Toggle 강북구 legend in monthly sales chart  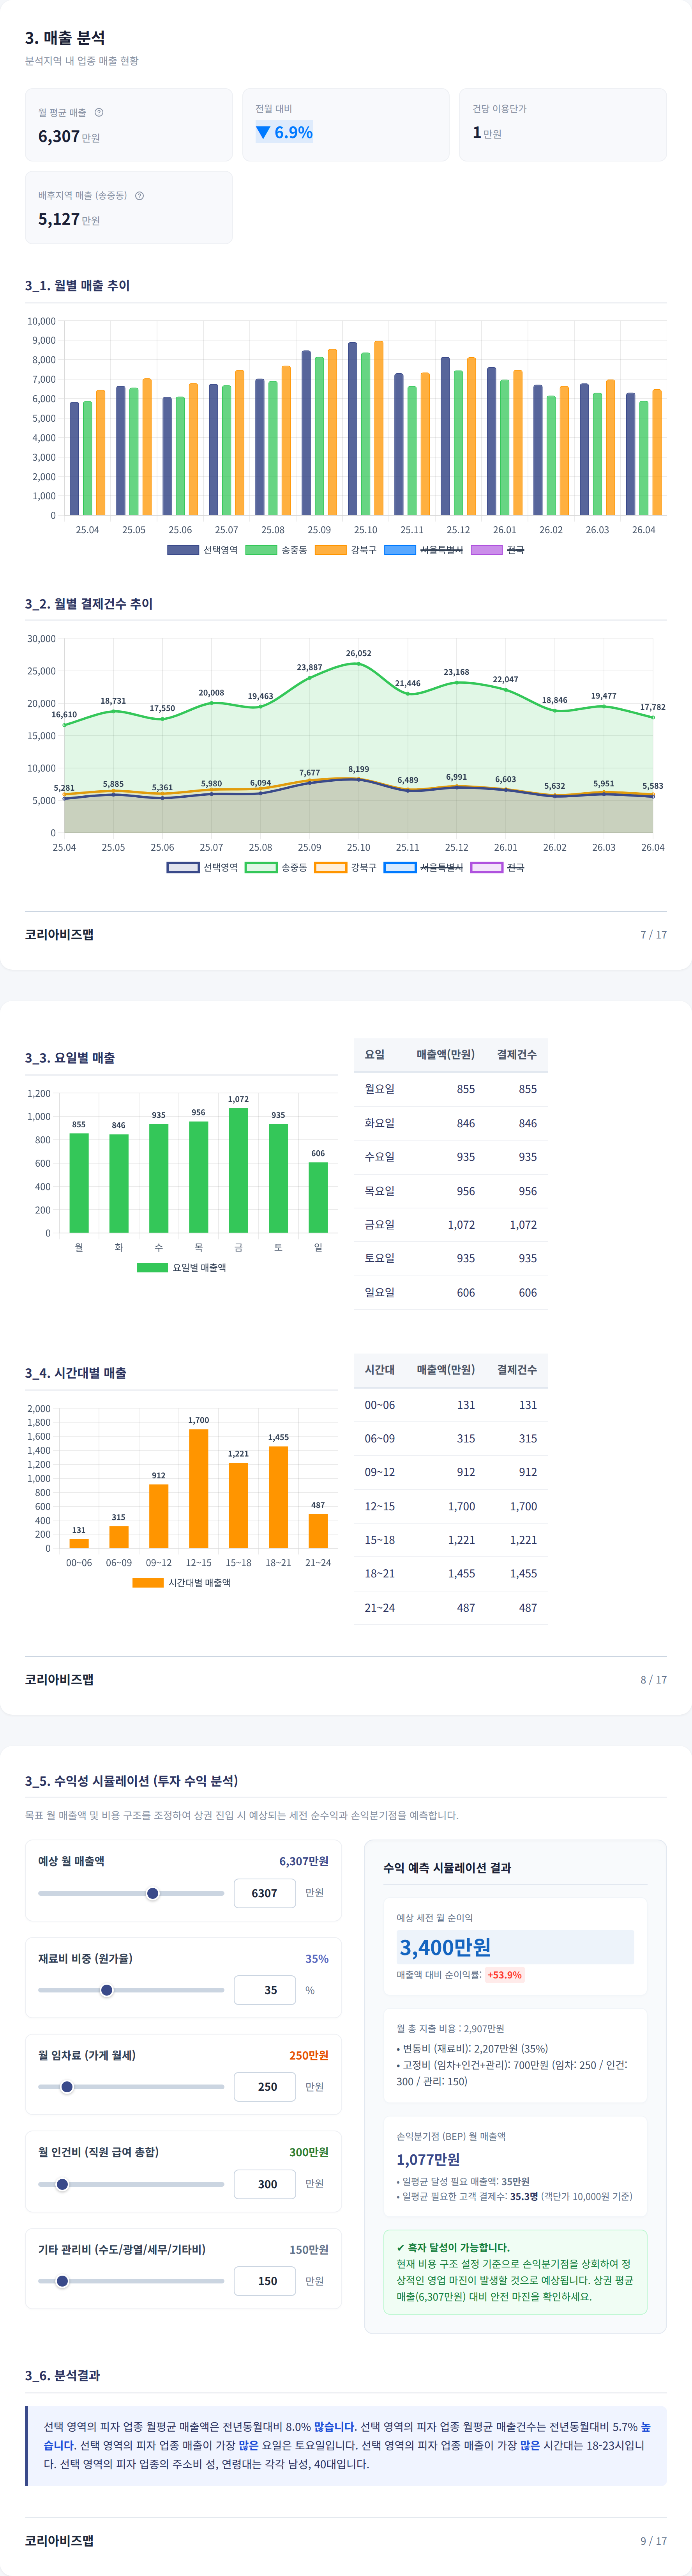coord(346,550)
